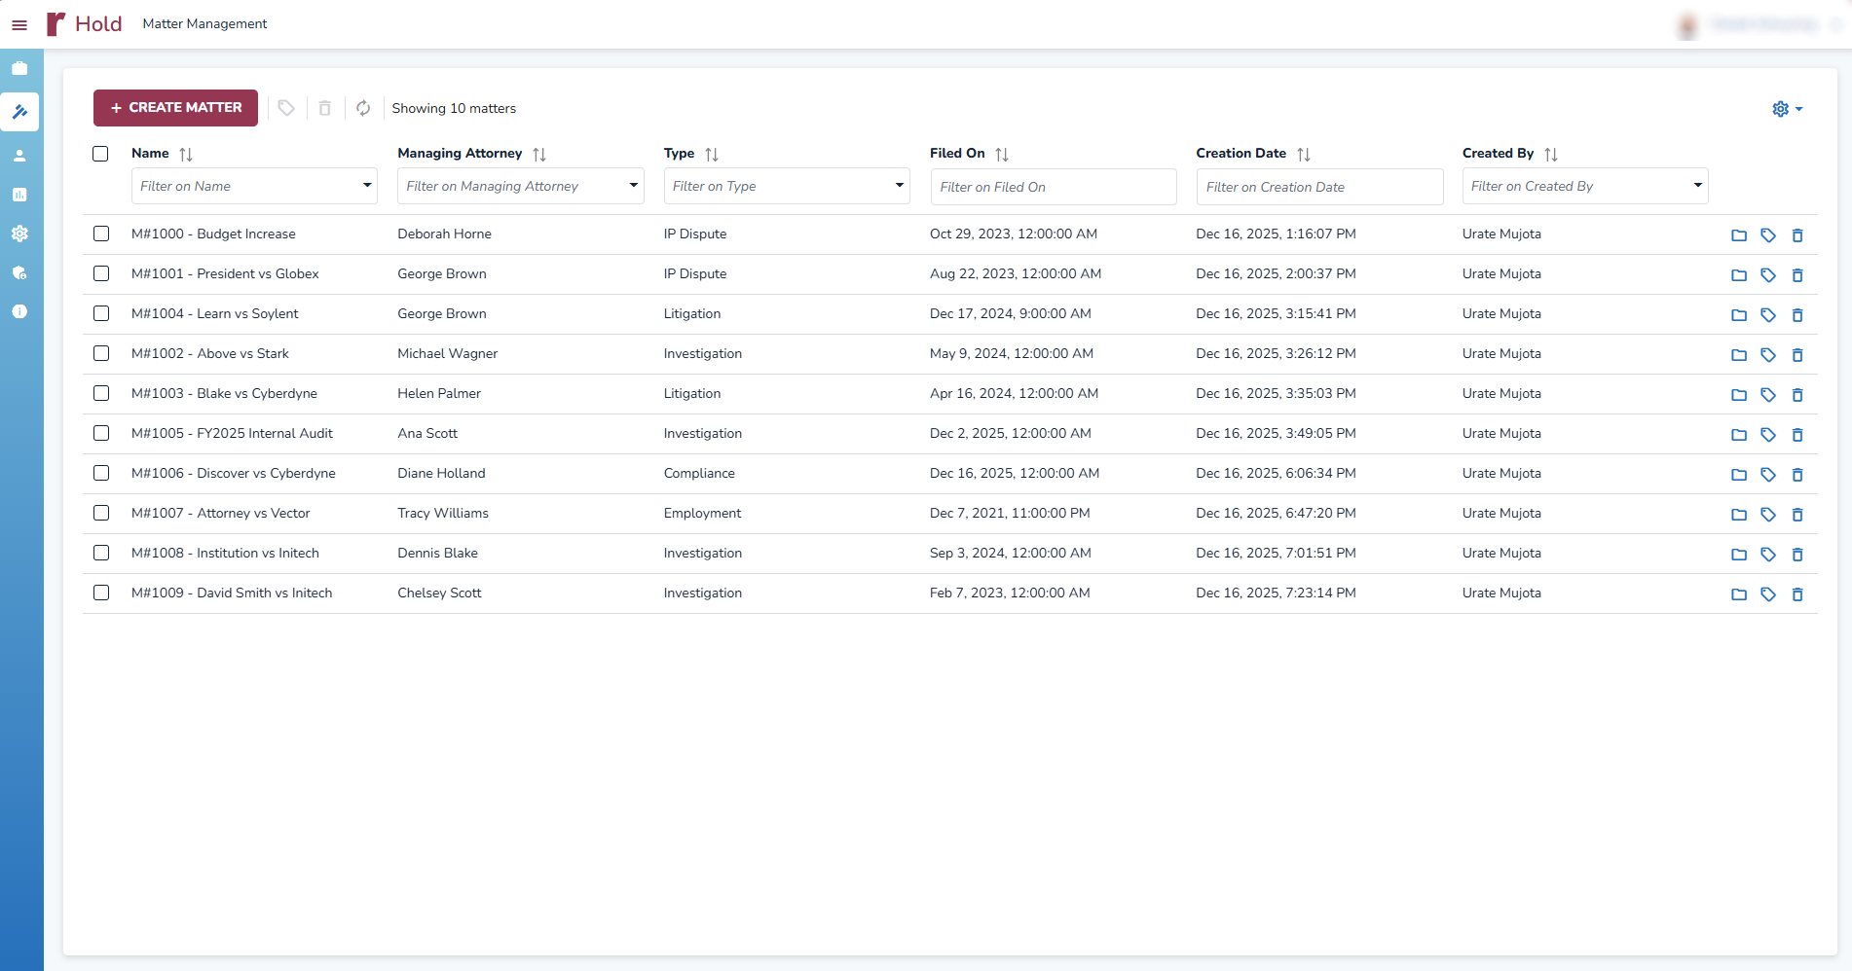Viewport: 1852px width, 971px height.
Task: Open the info icon in sidebar
Action: tap(19, 311)
